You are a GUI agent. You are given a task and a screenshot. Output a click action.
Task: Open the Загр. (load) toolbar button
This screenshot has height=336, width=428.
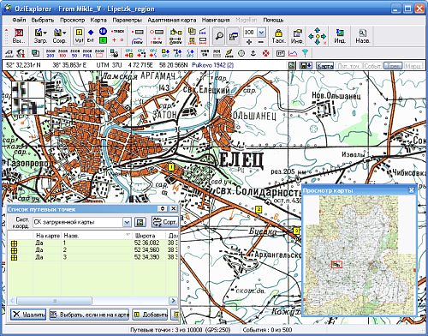tap(40, 36)
